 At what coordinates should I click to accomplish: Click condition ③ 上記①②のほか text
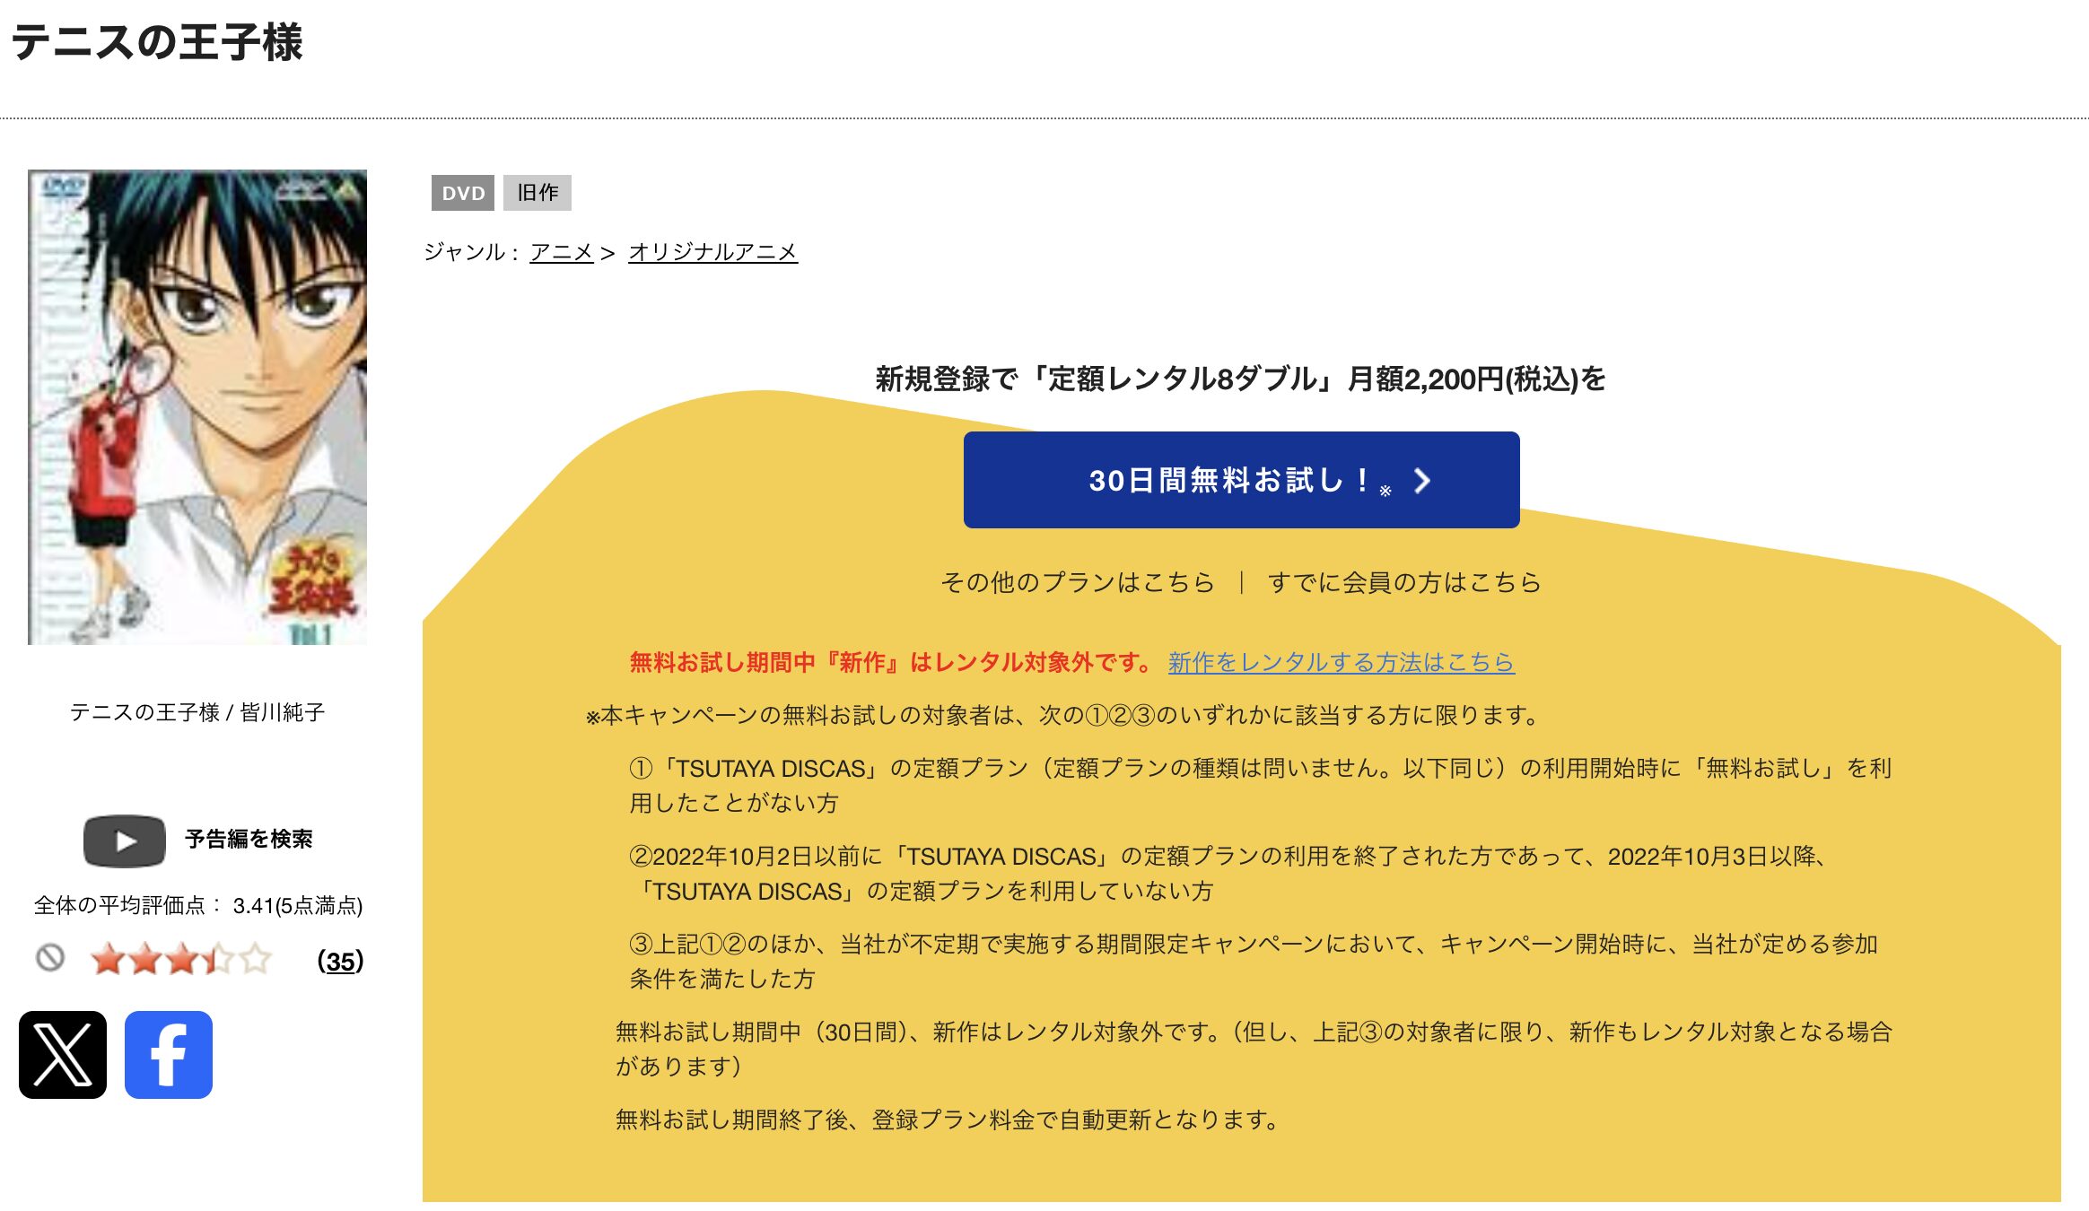(x=1254, y=961)
